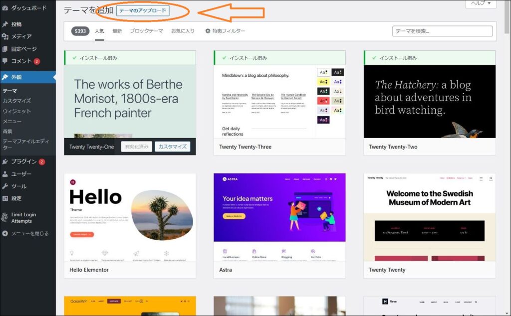Click the plug icon beside プラグイン
The image size is (511, 316).
click(x=5, y=161)
